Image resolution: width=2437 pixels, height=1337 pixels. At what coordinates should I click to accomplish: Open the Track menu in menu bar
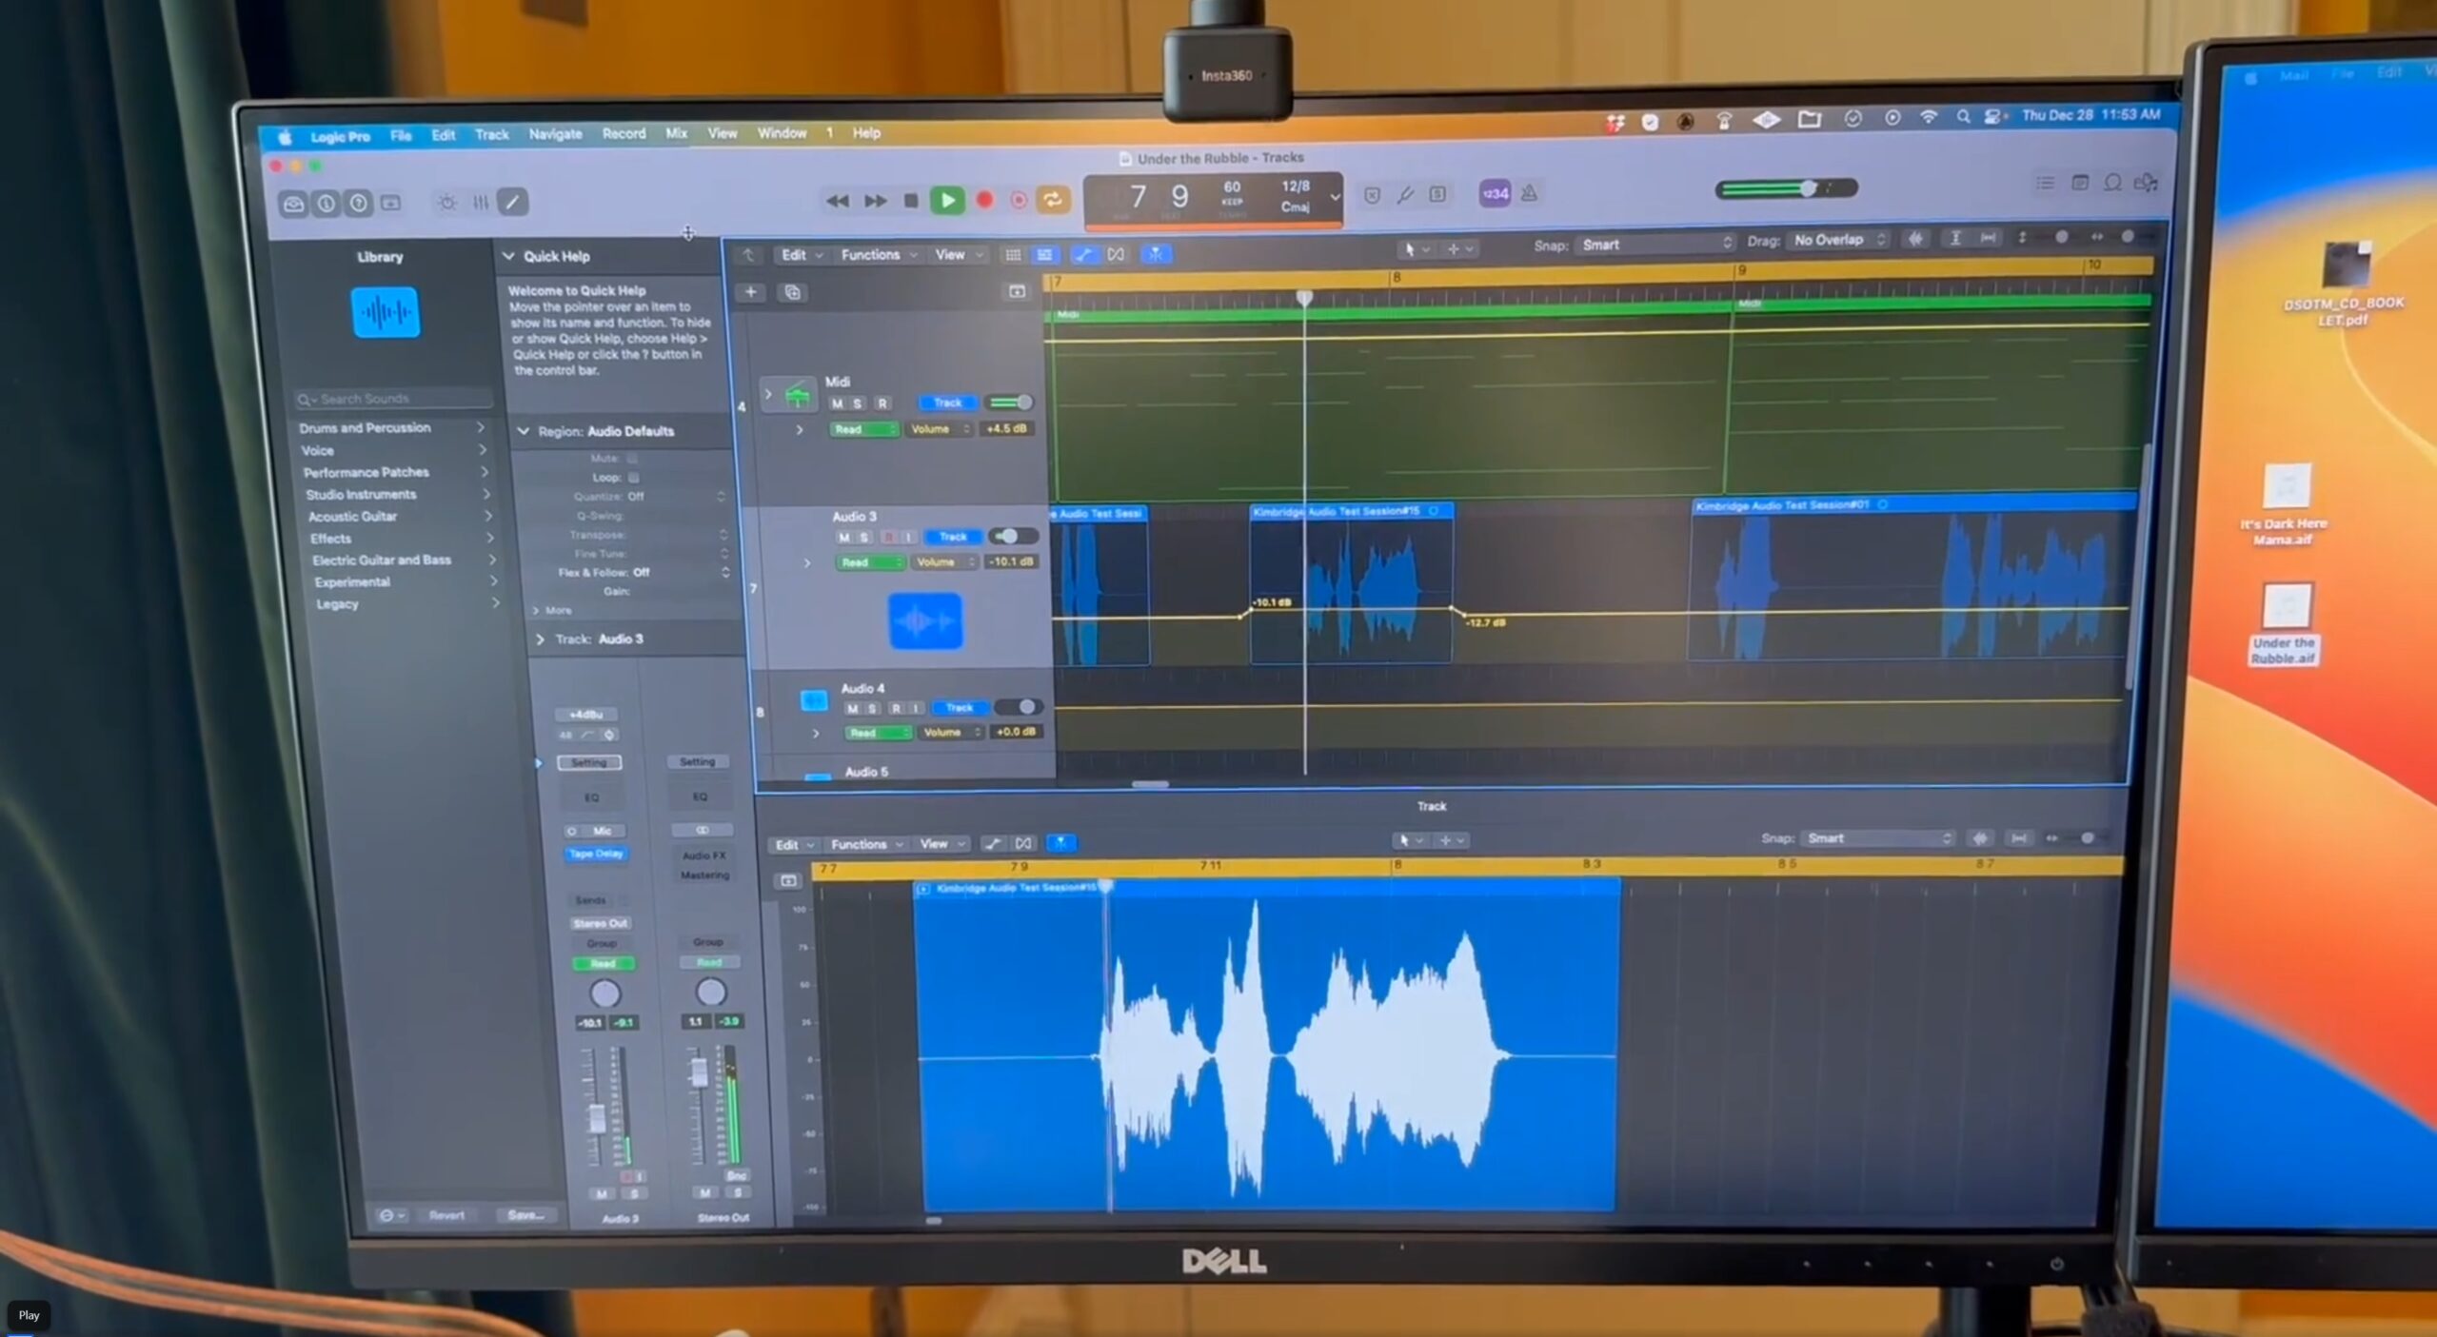point(492,135)
